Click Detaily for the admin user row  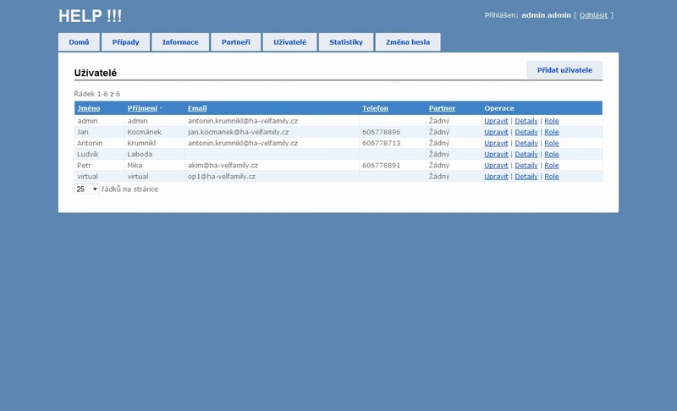[x=526, y=121]
